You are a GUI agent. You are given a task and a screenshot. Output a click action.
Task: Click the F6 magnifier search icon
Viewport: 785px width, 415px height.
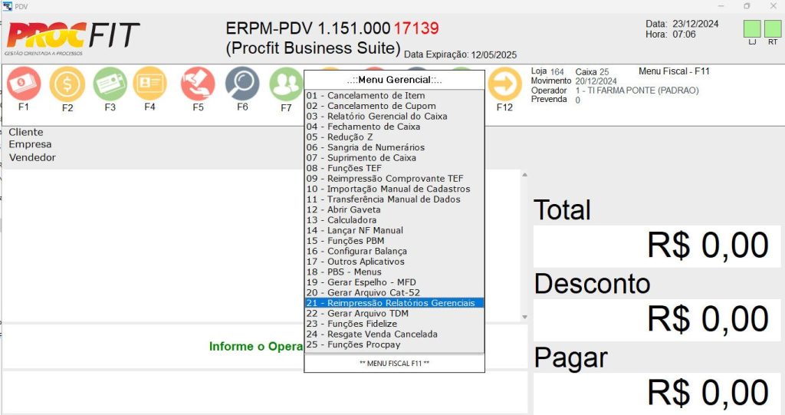coord(242,84)
